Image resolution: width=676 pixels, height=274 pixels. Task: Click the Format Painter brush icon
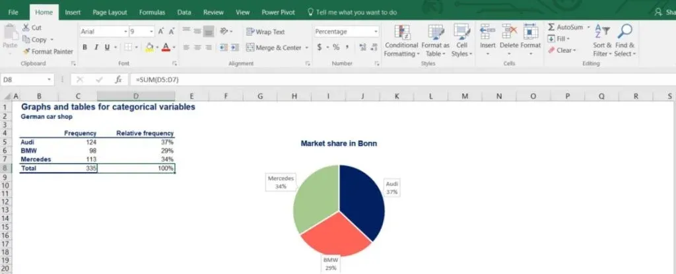pos(26,51)
